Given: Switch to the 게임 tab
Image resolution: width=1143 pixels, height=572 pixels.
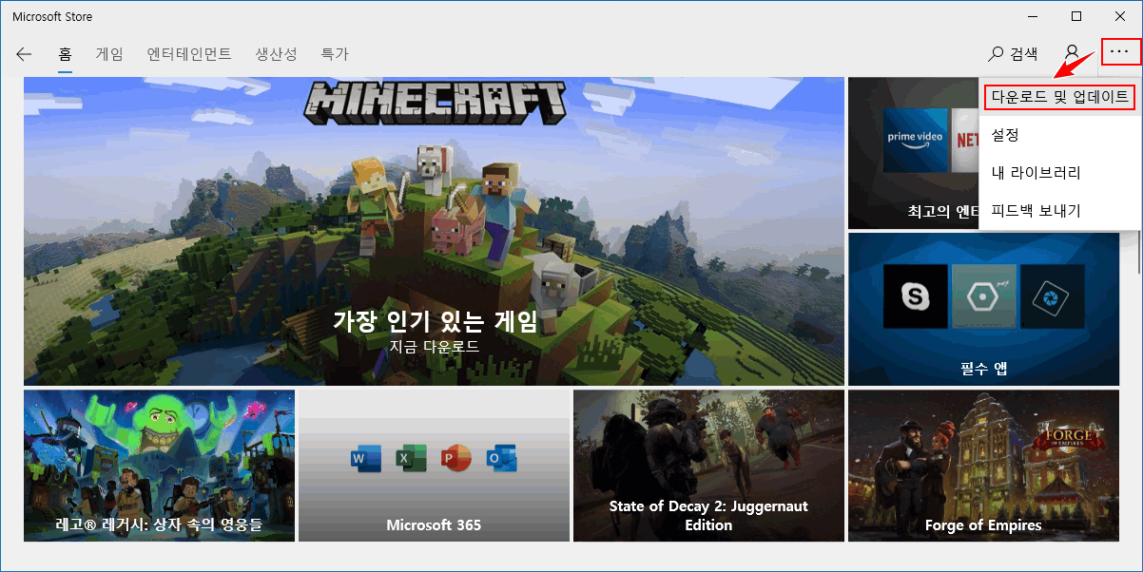Looking at the screenshot, I should point(109,54).
